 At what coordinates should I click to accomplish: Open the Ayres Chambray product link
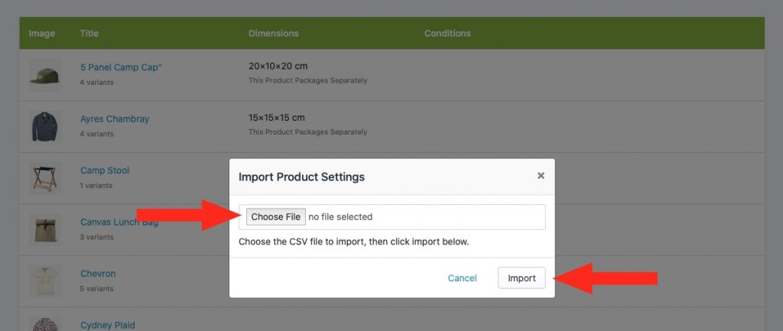click(x=115, y=118)
